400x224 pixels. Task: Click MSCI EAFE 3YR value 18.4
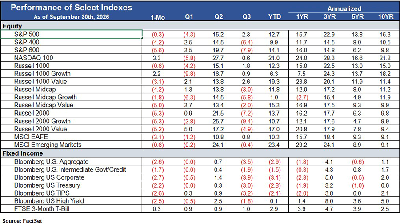coord(329,137)
